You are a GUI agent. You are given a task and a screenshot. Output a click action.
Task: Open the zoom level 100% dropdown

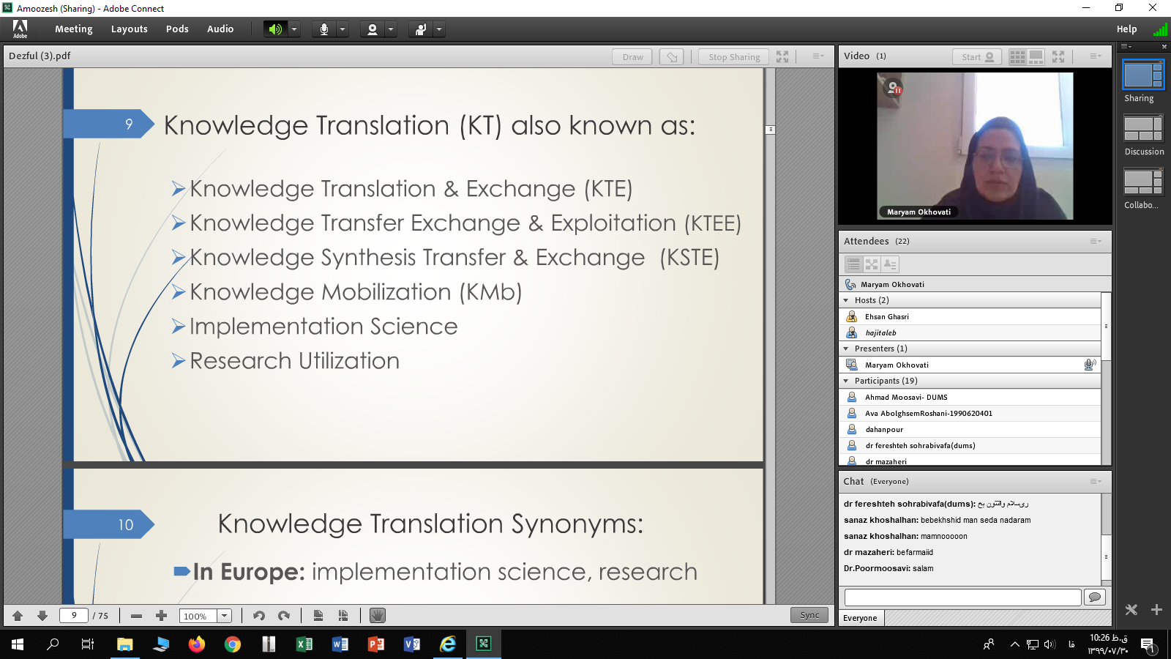click(225, 616)
